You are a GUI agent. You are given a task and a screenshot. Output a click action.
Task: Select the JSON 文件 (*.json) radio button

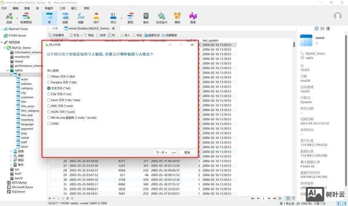tap(49, 112)
